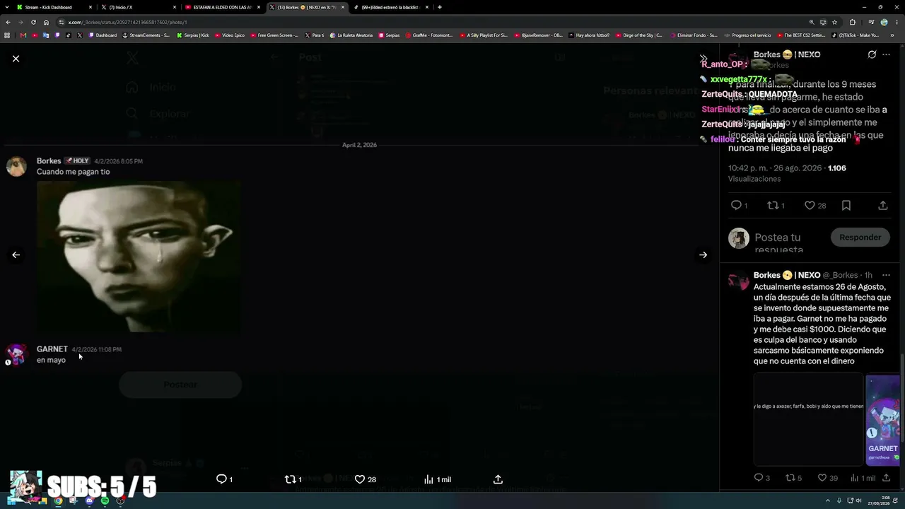Switch to ESTAFAN A ELDED YouTube tab

click(x=223, y=7)
